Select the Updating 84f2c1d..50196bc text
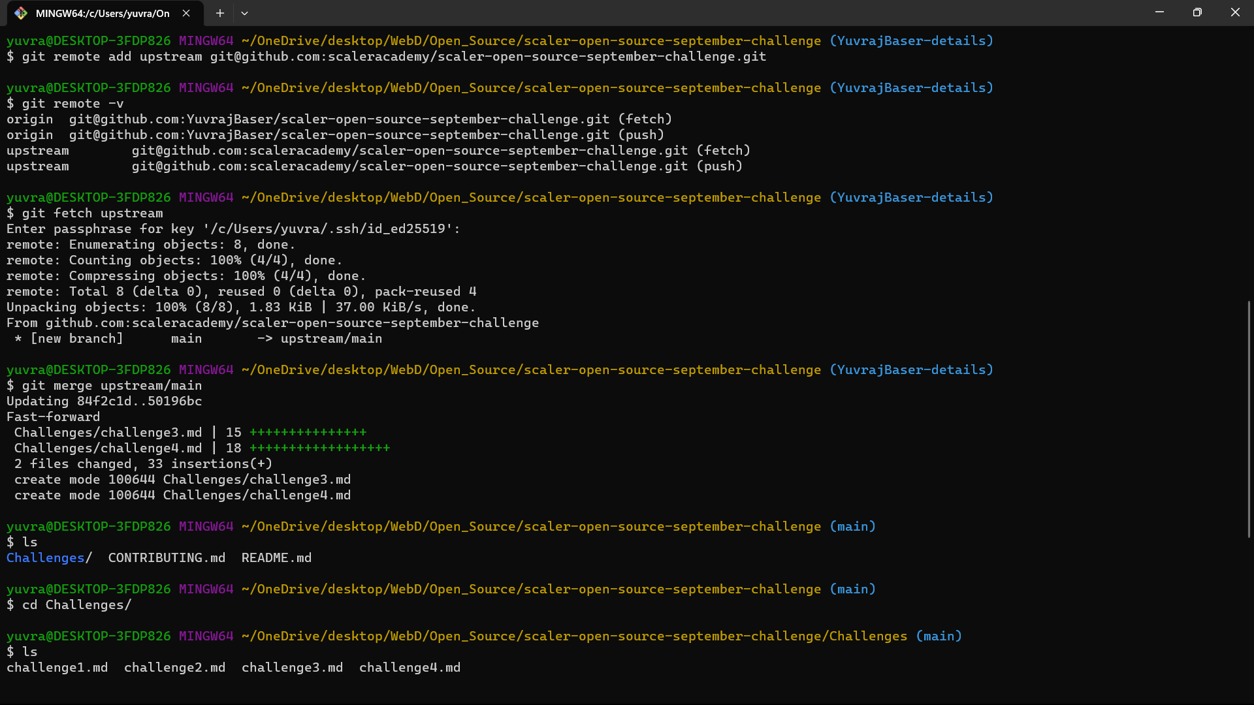This screenshot has width=1254, height=705. click(103, 401)
